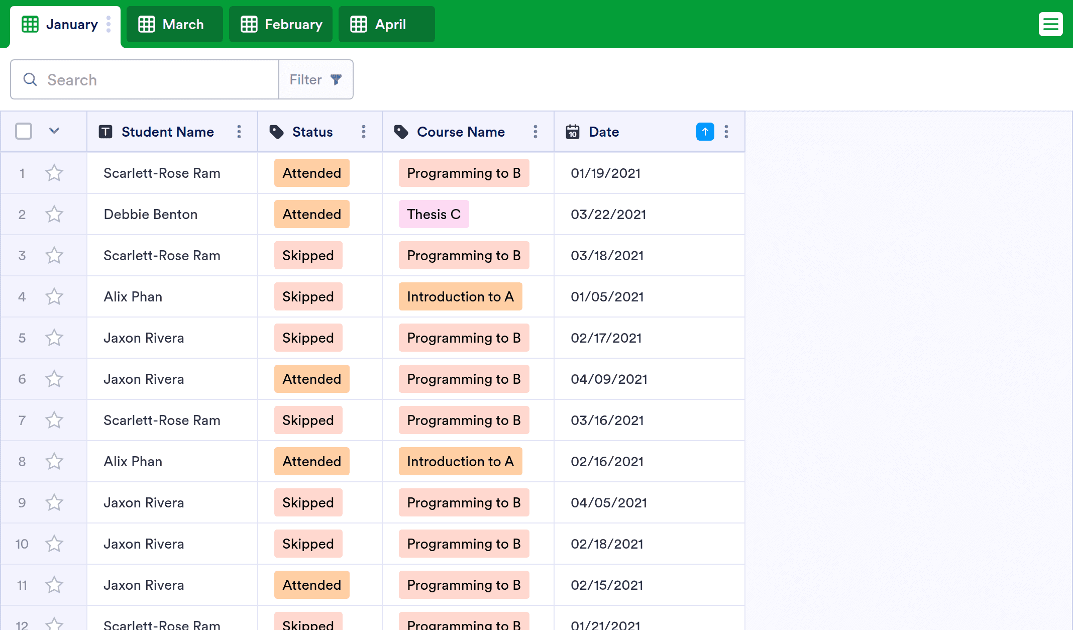
Task: Click the January tab options dots
Action: click(109, 24)
